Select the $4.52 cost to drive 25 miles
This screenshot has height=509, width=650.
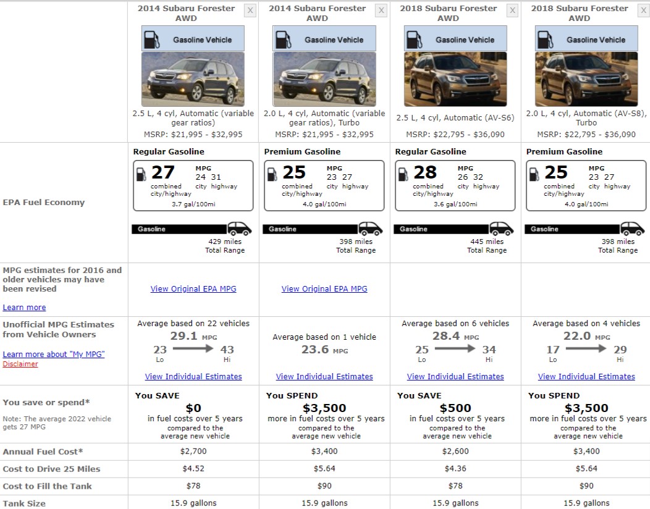click(x=193, y=469)
